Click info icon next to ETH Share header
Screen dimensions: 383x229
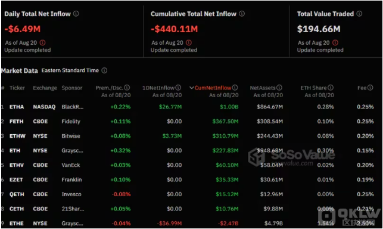click(331, 88)
